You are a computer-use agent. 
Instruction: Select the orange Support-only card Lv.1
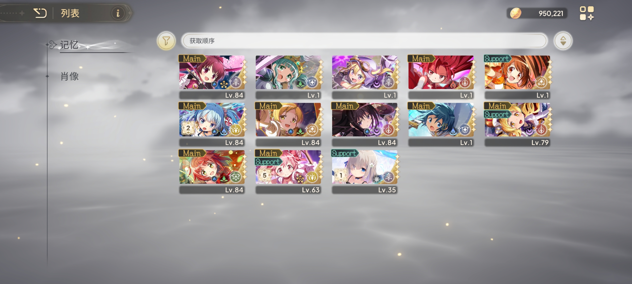tap(517, 77)
